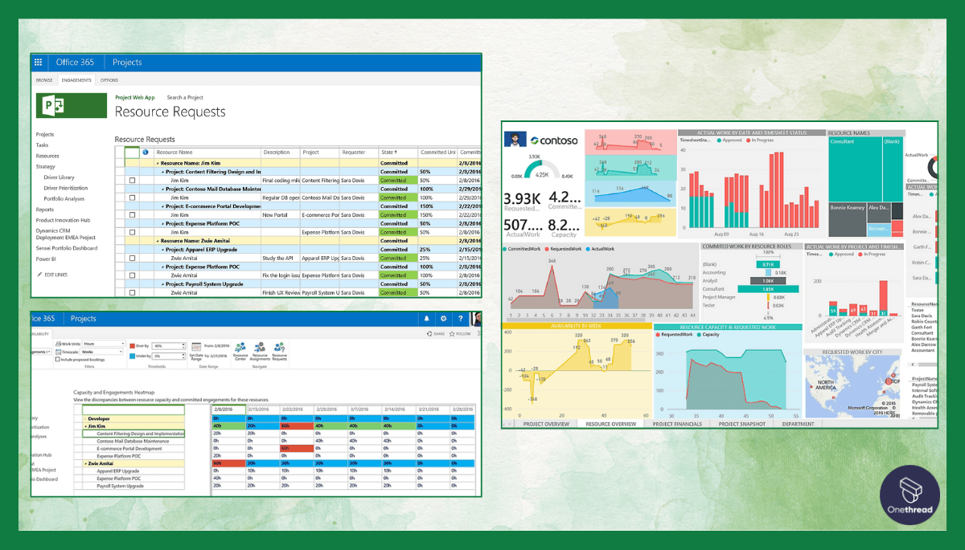The width and height of the screenshot is (965, 550).
Task: Open the Work Units dropdown showing Hours
Action: (122, 343)
